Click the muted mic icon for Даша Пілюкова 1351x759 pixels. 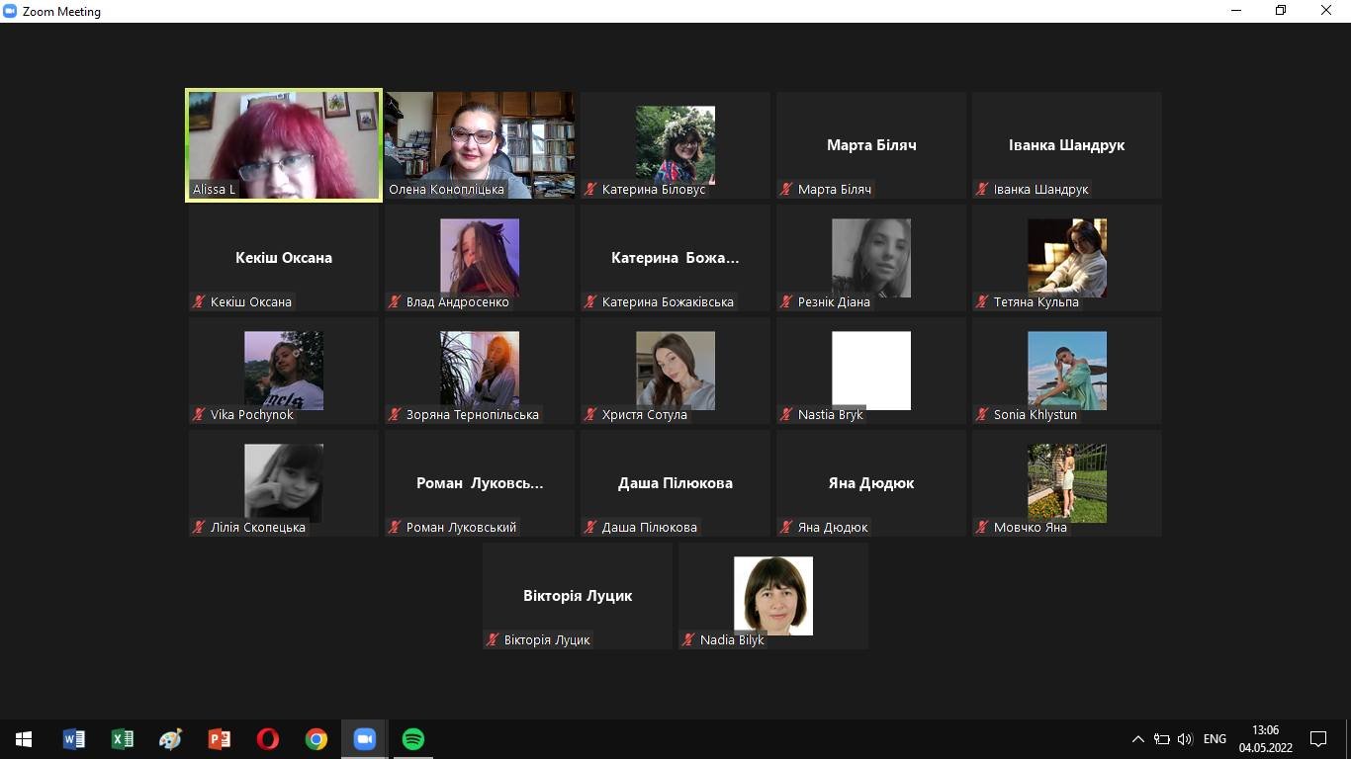click(591, 527)
